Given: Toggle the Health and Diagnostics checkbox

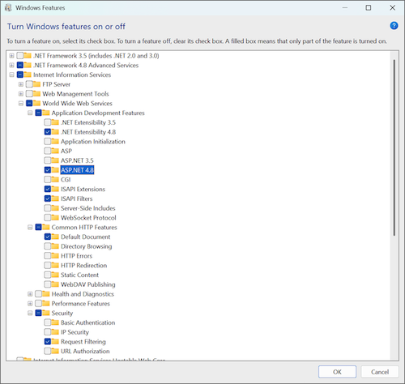Looking at the screenshot, I should coord(38,294).
